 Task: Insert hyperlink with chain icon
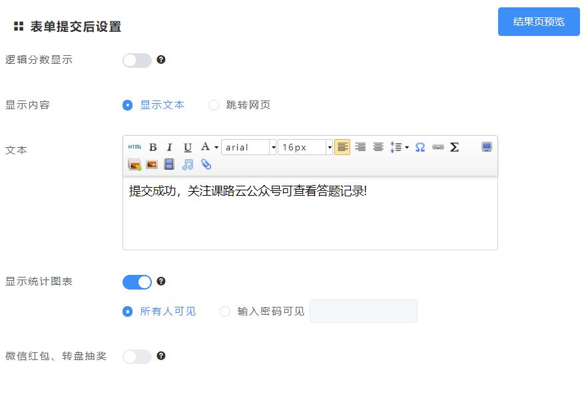pos(438,147)
